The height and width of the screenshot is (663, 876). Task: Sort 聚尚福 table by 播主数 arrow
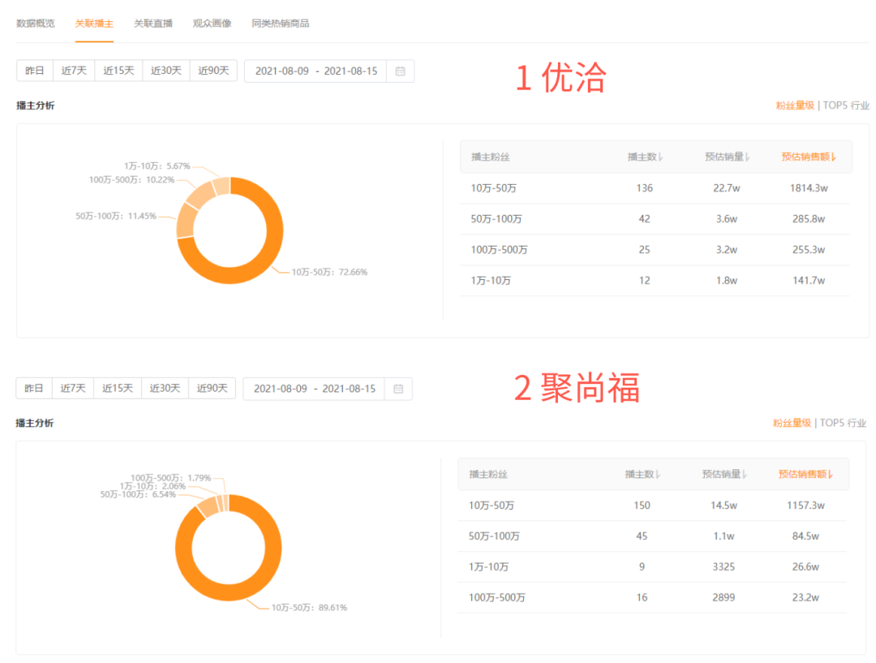[659, 475]
